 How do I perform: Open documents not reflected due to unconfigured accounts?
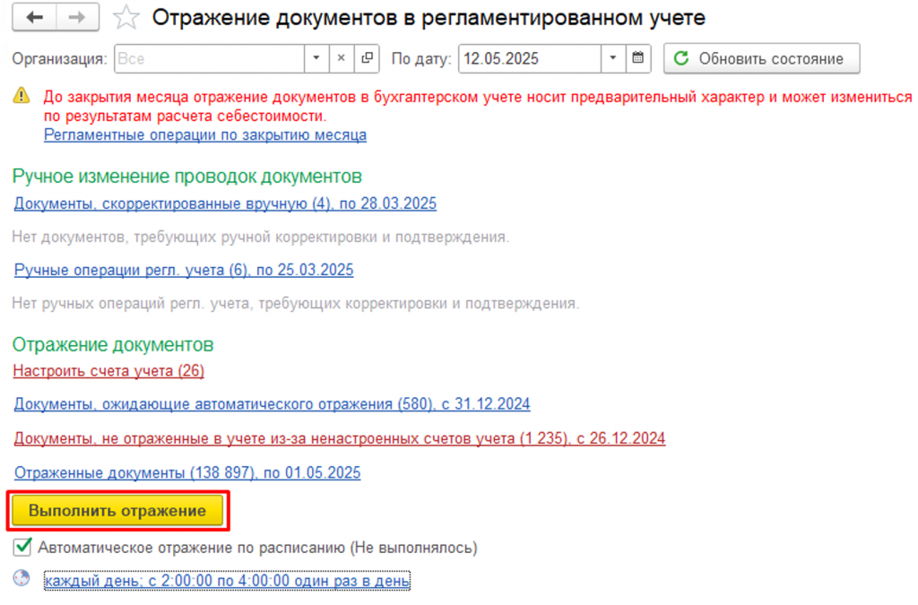[x=340, y=438]
